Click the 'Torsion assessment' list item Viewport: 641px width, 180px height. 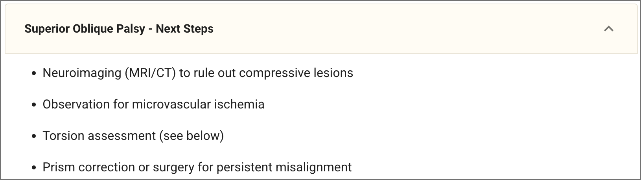coord(133,136)
